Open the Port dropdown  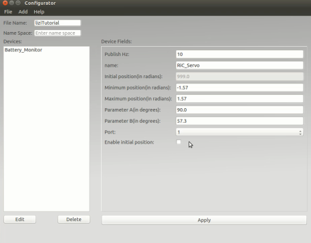[239, 132]
